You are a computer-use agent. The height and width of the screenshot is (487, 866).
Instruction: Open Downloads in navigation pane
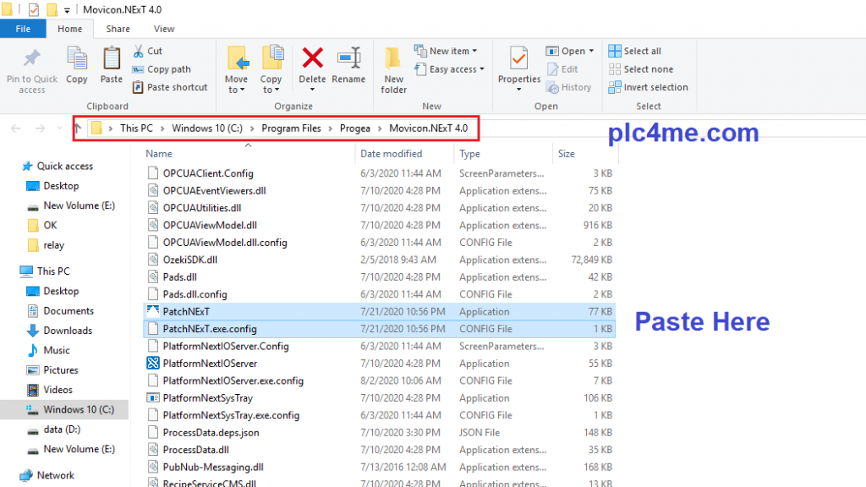point(68,331)
